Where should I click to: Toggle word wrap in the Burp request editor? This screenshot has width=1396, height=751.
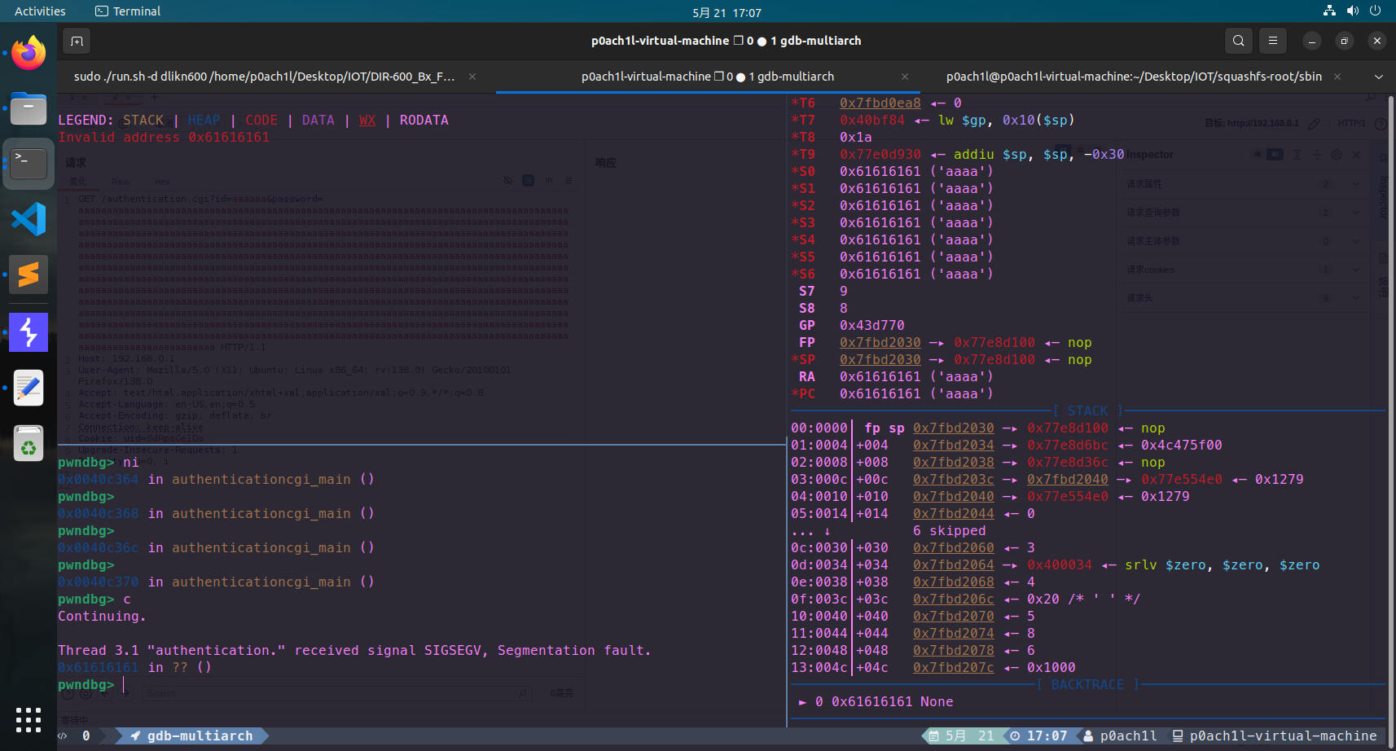[528, 181]
